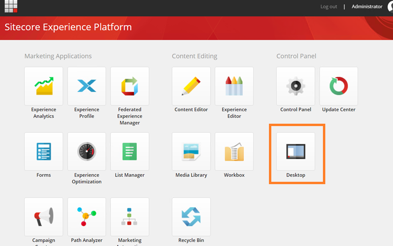Click the Log out link
The height and width of the screenshot is (246, 393).
tap(329, 7)
